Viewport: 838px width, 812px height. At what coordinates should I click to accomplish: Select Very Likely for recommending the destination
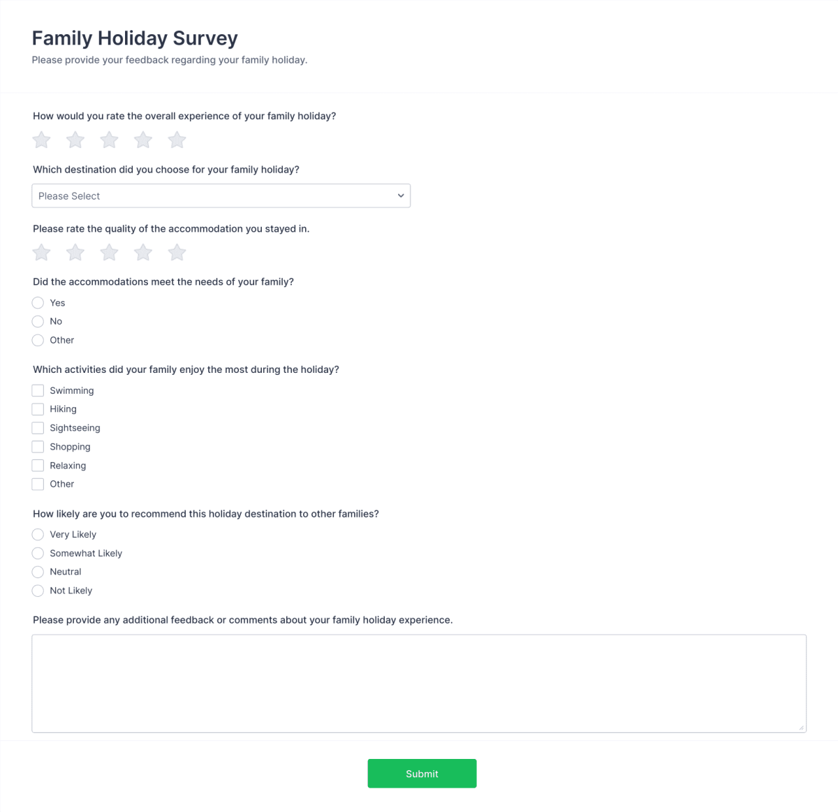point(37,534)
